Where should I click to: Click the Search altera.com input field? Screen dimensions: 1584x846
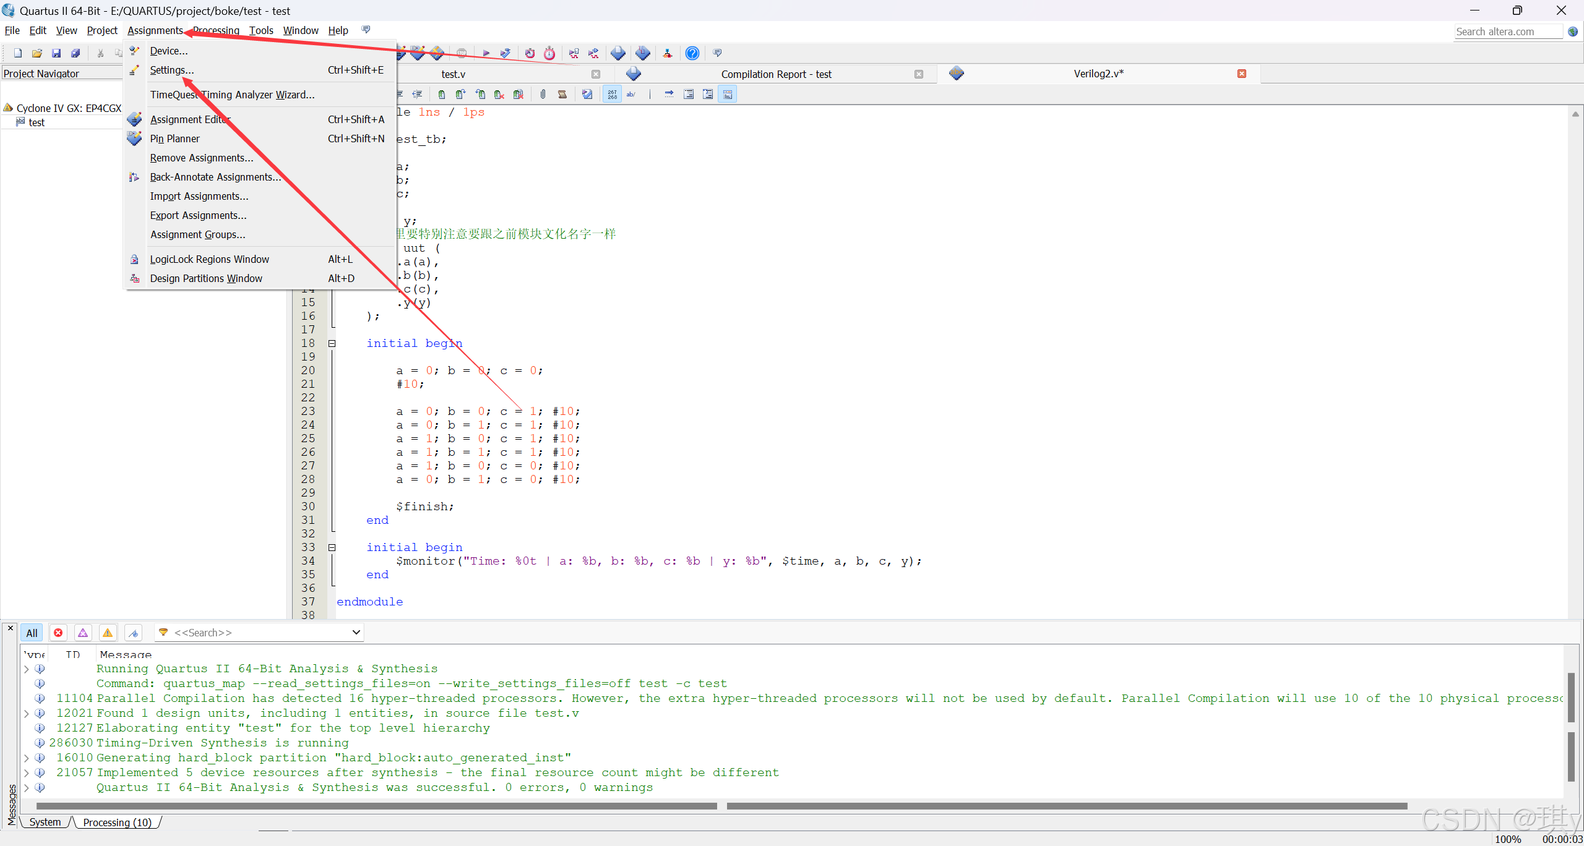(x=1507, y=32)
